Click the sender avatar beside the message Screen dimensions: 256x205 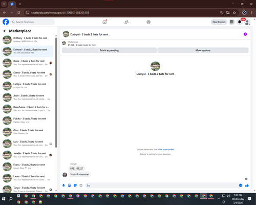coord(65,175)
